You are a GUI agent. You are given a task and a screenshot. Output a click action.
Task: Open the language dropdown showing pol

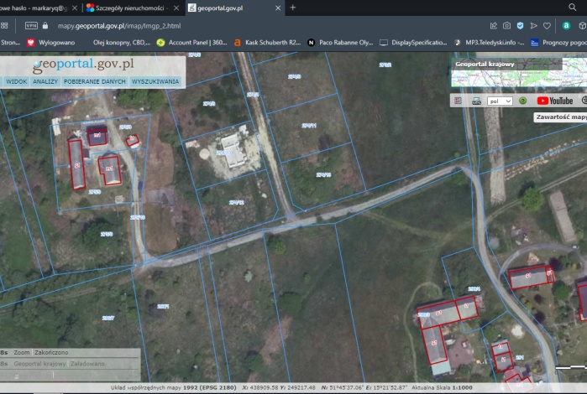coord(500,101)
